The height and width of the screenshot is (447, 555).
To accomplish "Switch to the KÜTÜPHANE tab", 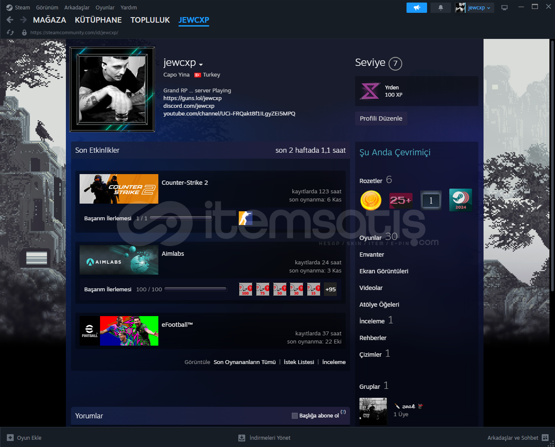I will (98, 20).
